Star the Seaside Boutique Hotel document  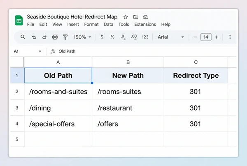coord(126,17)
